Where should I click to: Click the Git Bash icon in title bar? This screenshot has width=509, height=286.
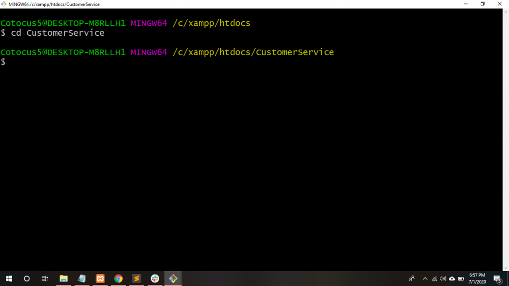4,4
